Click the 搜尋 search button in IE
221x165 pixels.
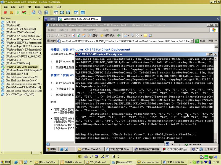[93, 35]
